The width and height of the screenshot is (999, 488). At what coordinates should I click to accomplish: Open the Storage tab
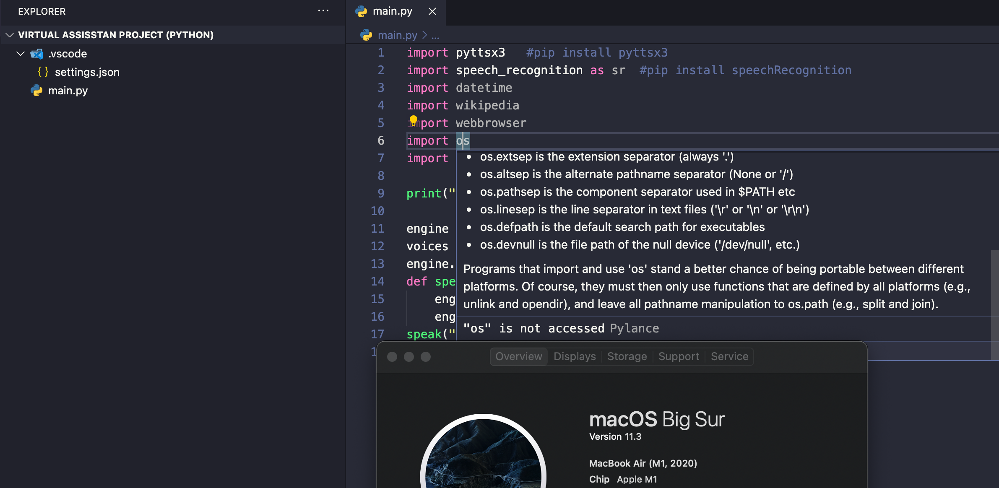[627, 356]
